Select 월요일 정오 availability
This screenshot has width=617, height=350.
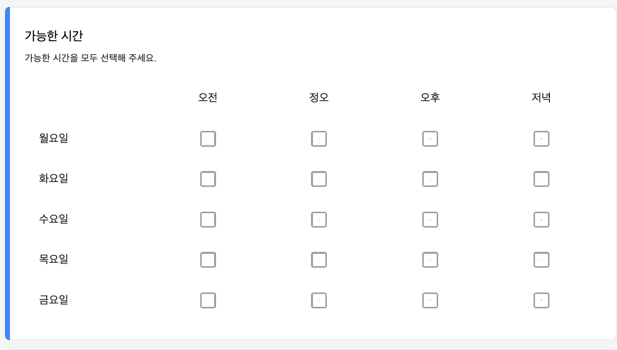tap(319, 139)
